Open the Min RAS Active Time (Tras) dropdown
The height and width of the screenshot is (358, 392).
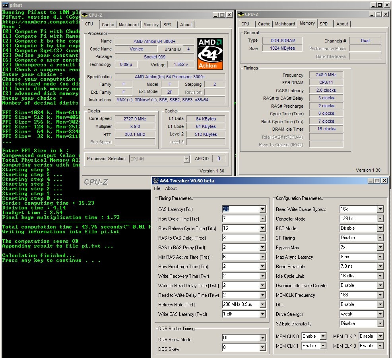tap(262, 257)
